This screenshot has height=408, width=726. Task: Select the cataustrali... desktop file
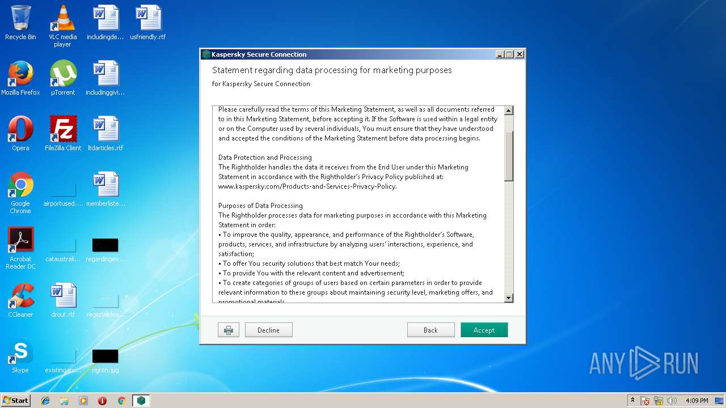63,249
